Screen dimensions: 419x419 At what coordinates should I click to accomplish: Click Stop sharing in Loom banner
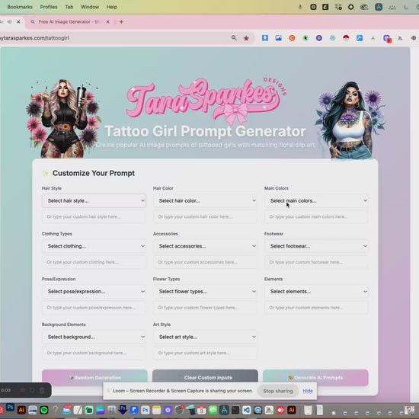click(277, 391)
